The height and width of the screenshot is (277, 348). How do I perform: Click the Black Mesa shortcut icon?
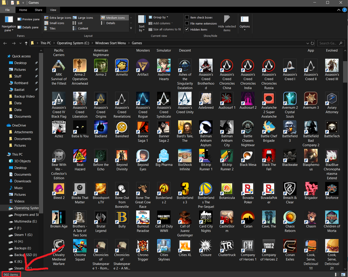248,156
